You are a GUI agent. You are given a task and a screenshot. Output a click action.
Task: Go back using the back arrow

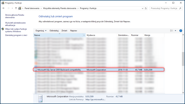coord(4,8)
